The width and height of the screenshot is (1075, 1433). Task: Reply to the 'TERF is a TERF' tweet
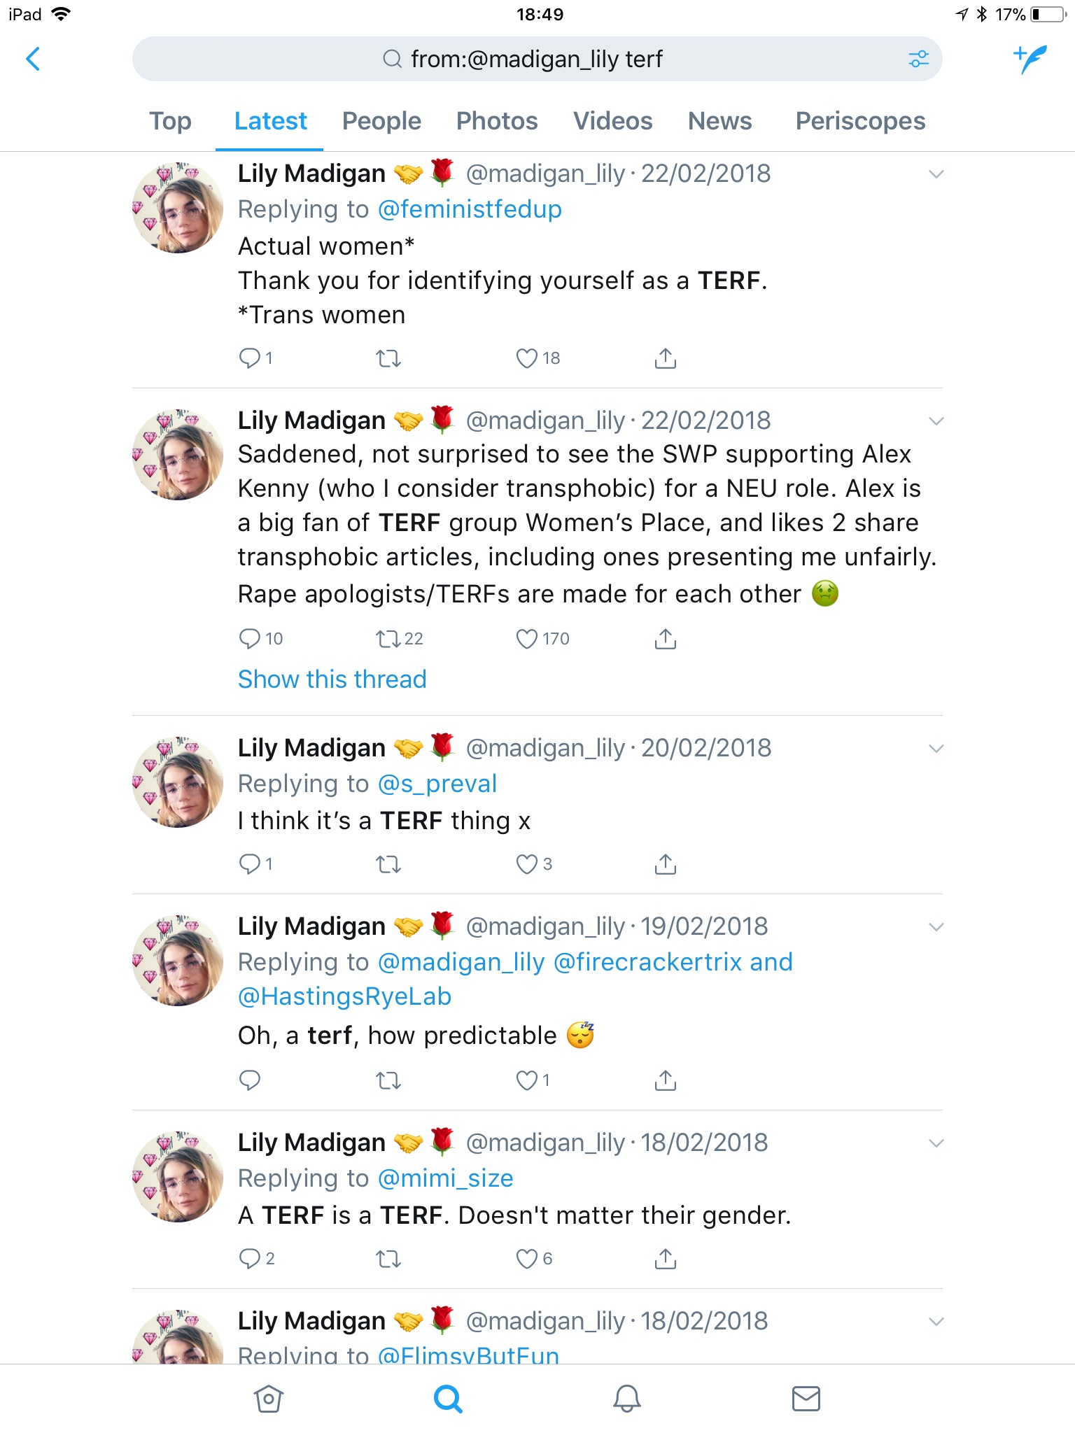tap(250, 1259)
